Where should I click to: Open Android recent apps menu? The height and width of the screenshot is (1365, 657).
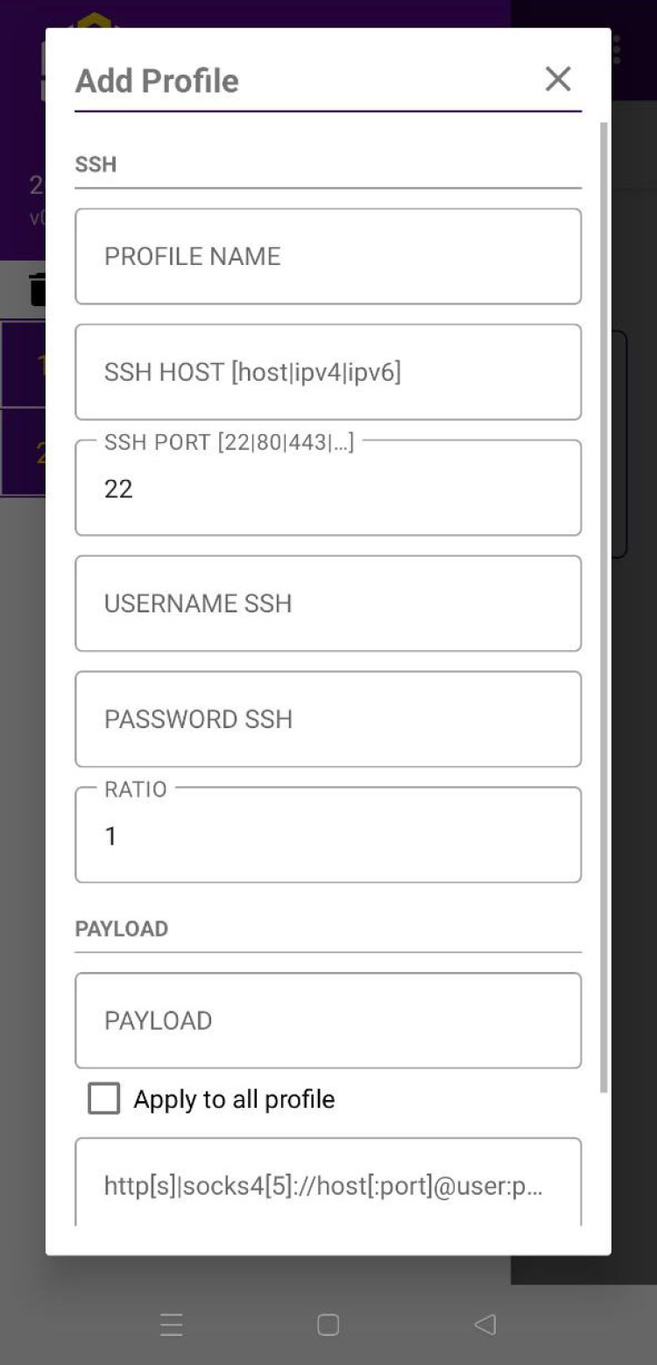click(172, 1325)
